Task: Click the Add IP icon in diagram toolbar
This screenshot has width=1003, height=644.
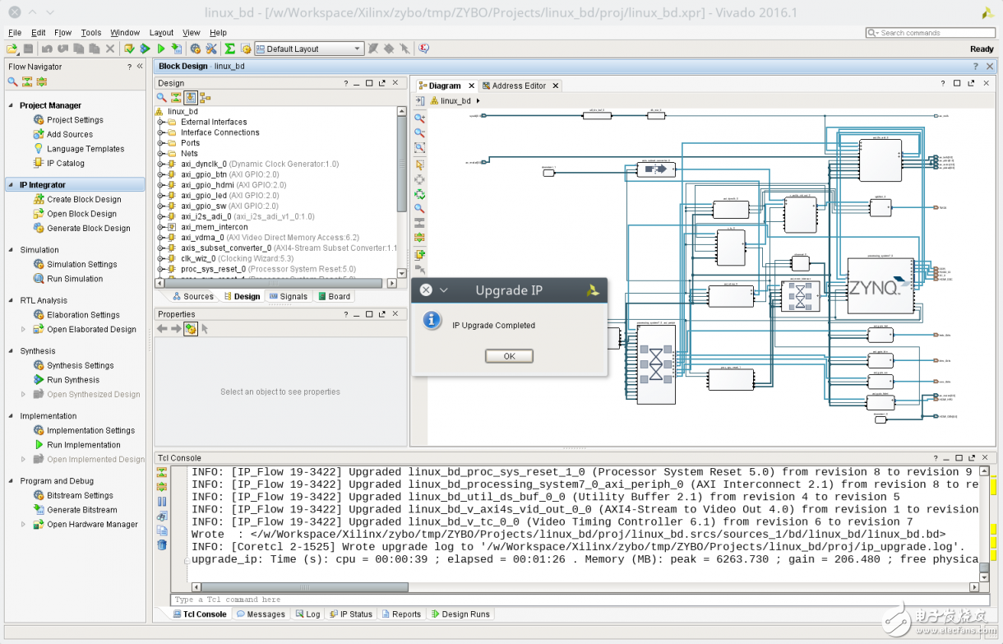Action: coord(419,254)
